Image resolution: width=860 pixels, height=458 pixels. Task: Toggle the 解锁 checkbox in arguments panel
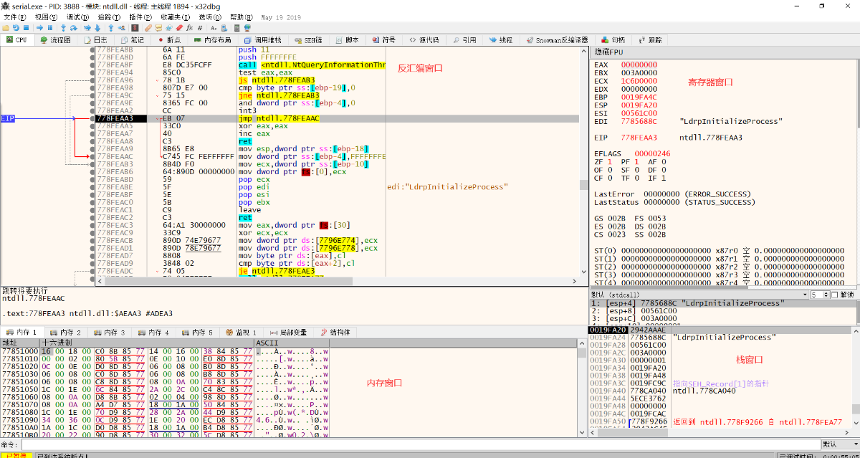click(x=835, y=295)
